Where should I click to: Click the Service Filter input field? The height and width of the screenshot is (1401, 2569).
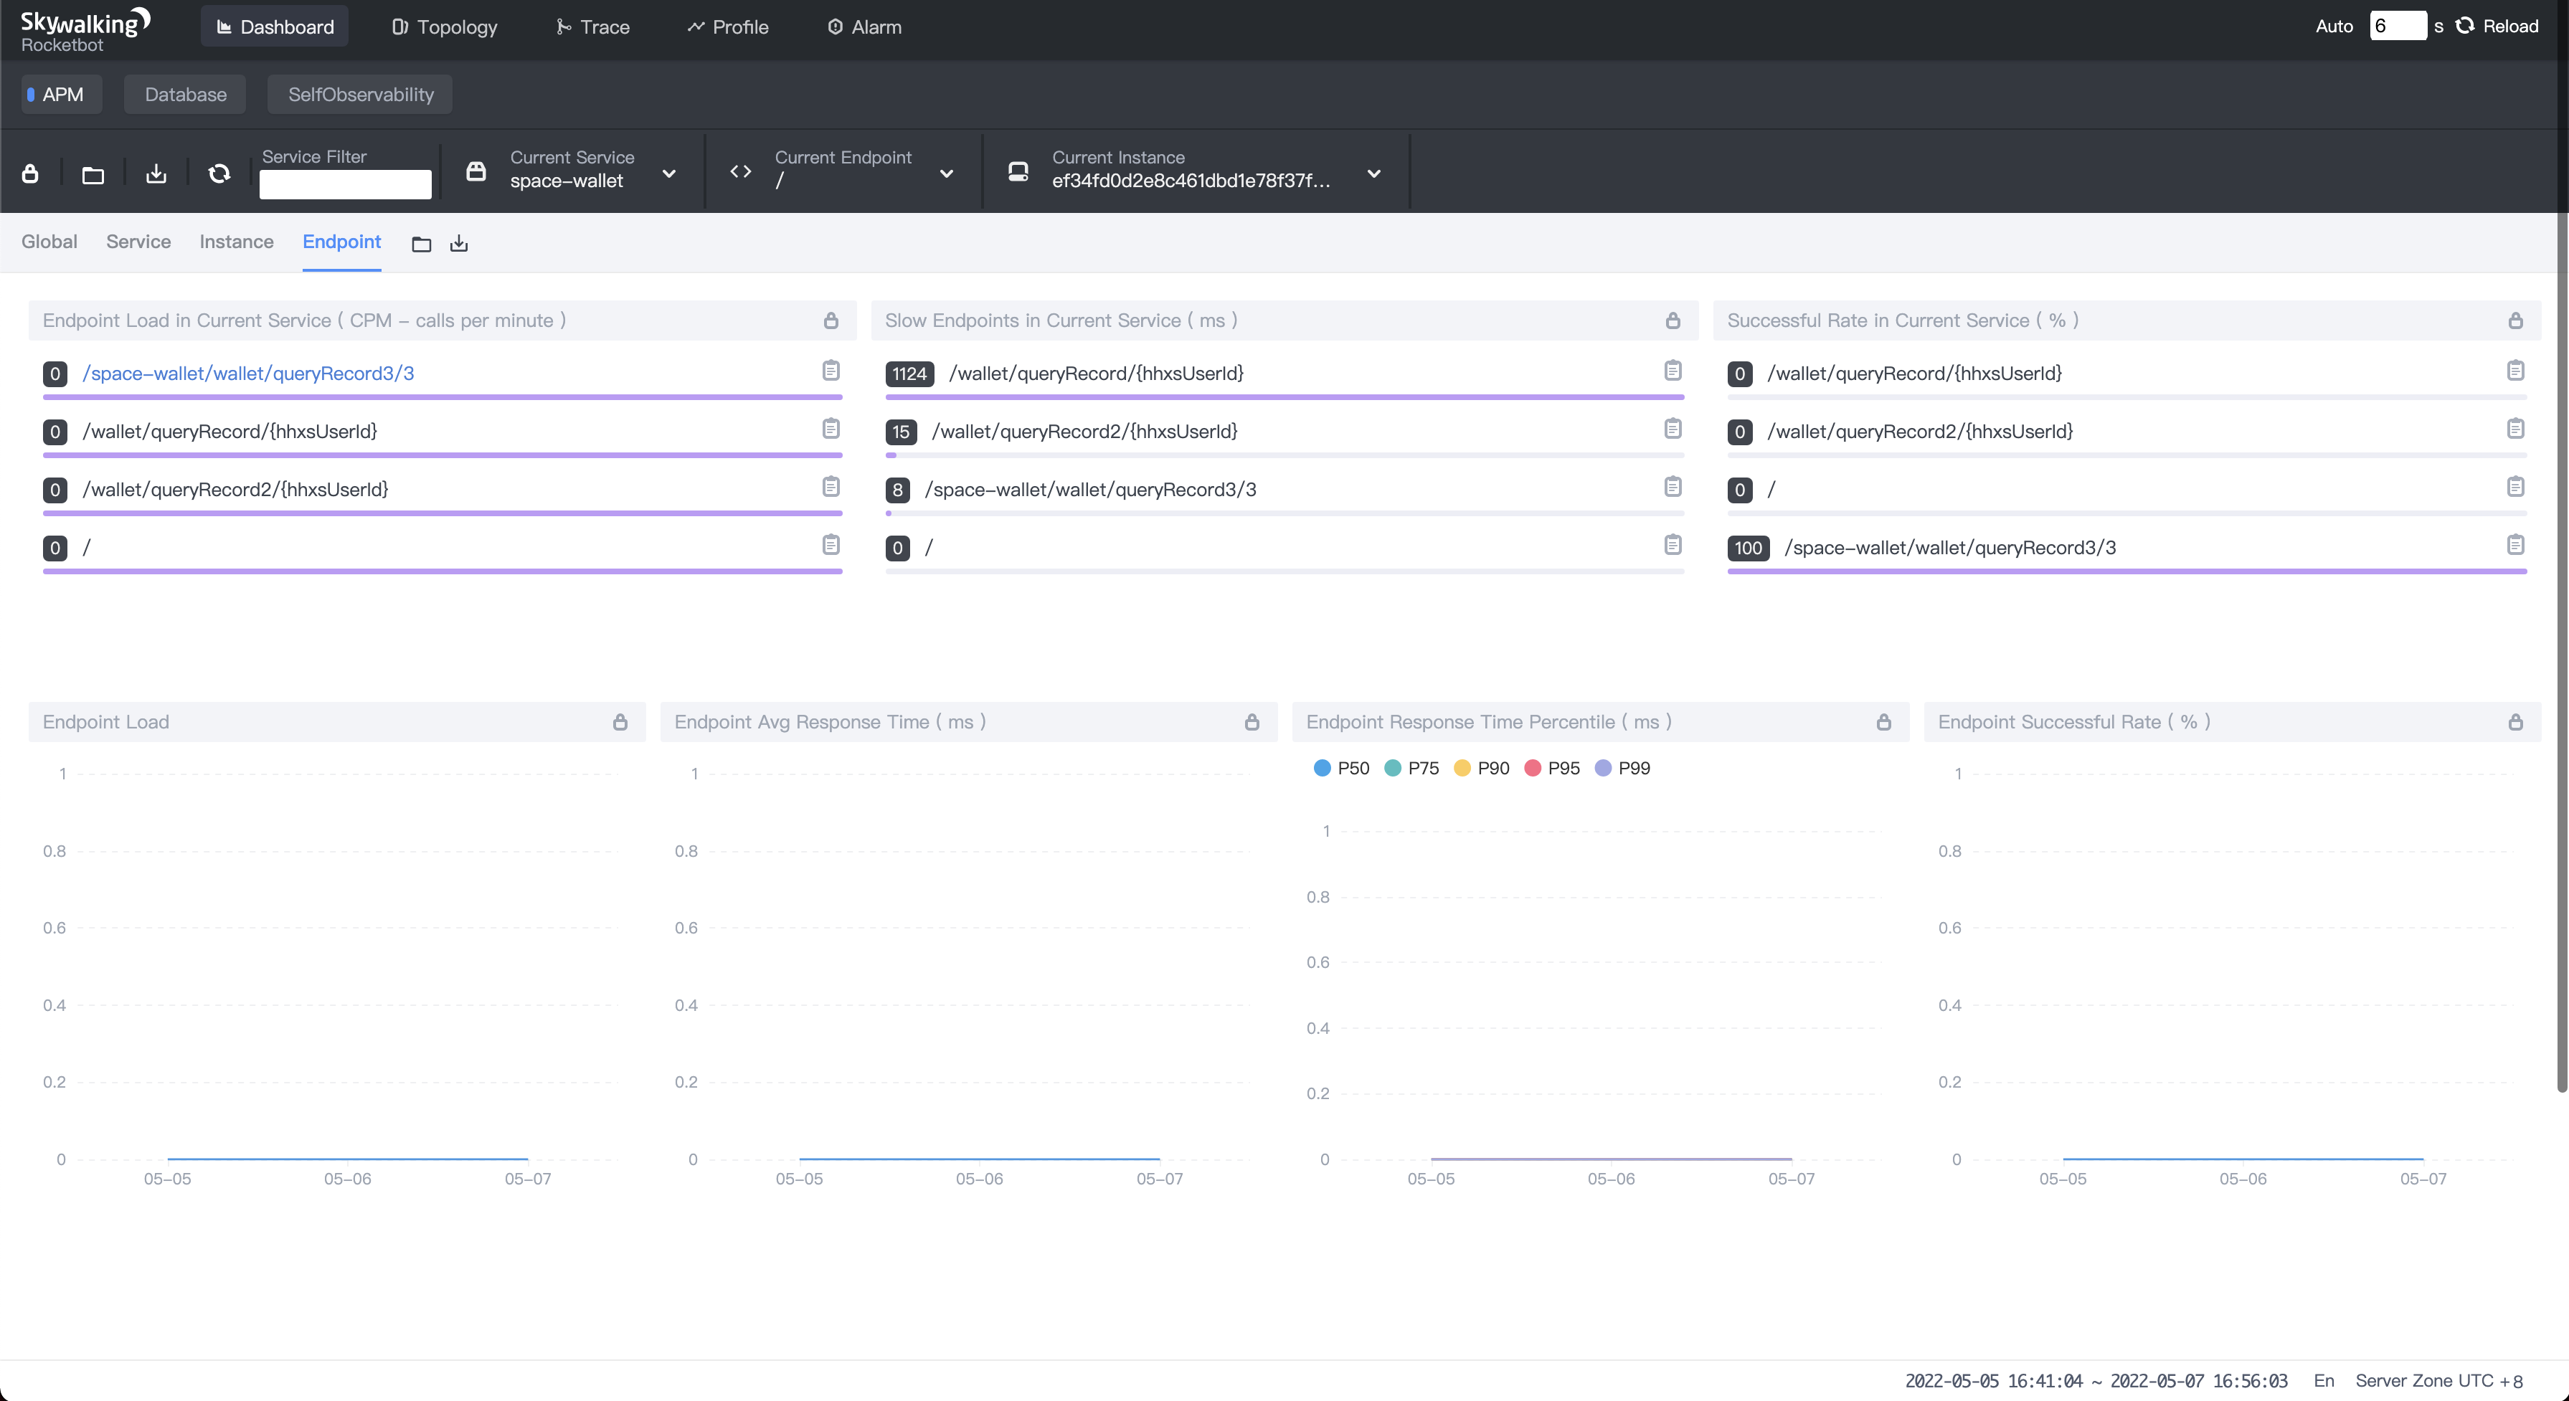(x=345, y=184)
